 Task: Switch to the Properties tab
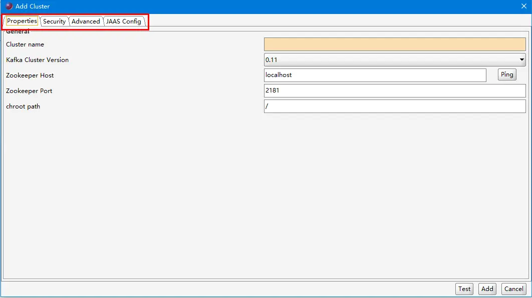point(22,21)
